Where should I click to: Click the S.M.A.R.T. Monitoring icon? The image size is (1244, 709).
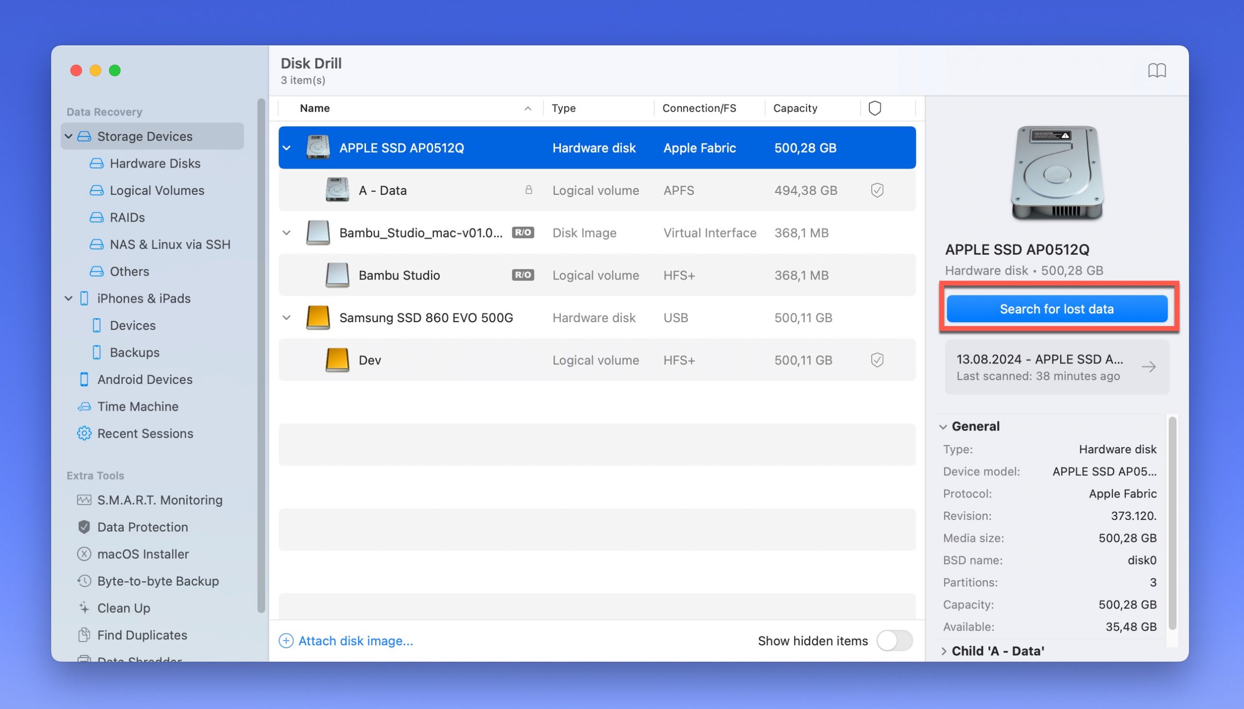[x=83, y=500]
